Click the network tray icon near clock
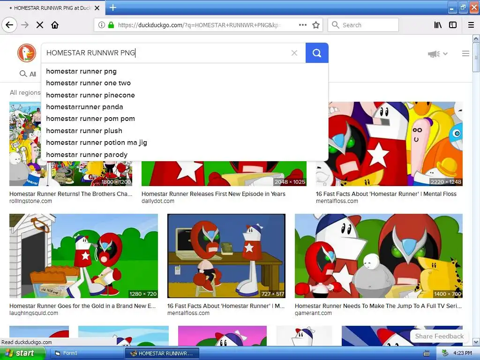This screenshot has width=480, height=360. (445, 353)
